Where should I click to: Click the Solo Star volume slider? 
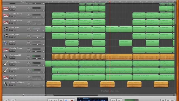point(37,10)
